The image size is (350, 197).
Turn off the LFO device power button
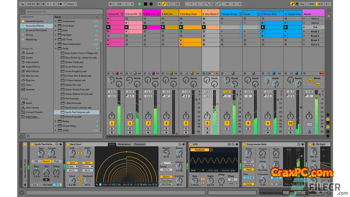point(191,144)
